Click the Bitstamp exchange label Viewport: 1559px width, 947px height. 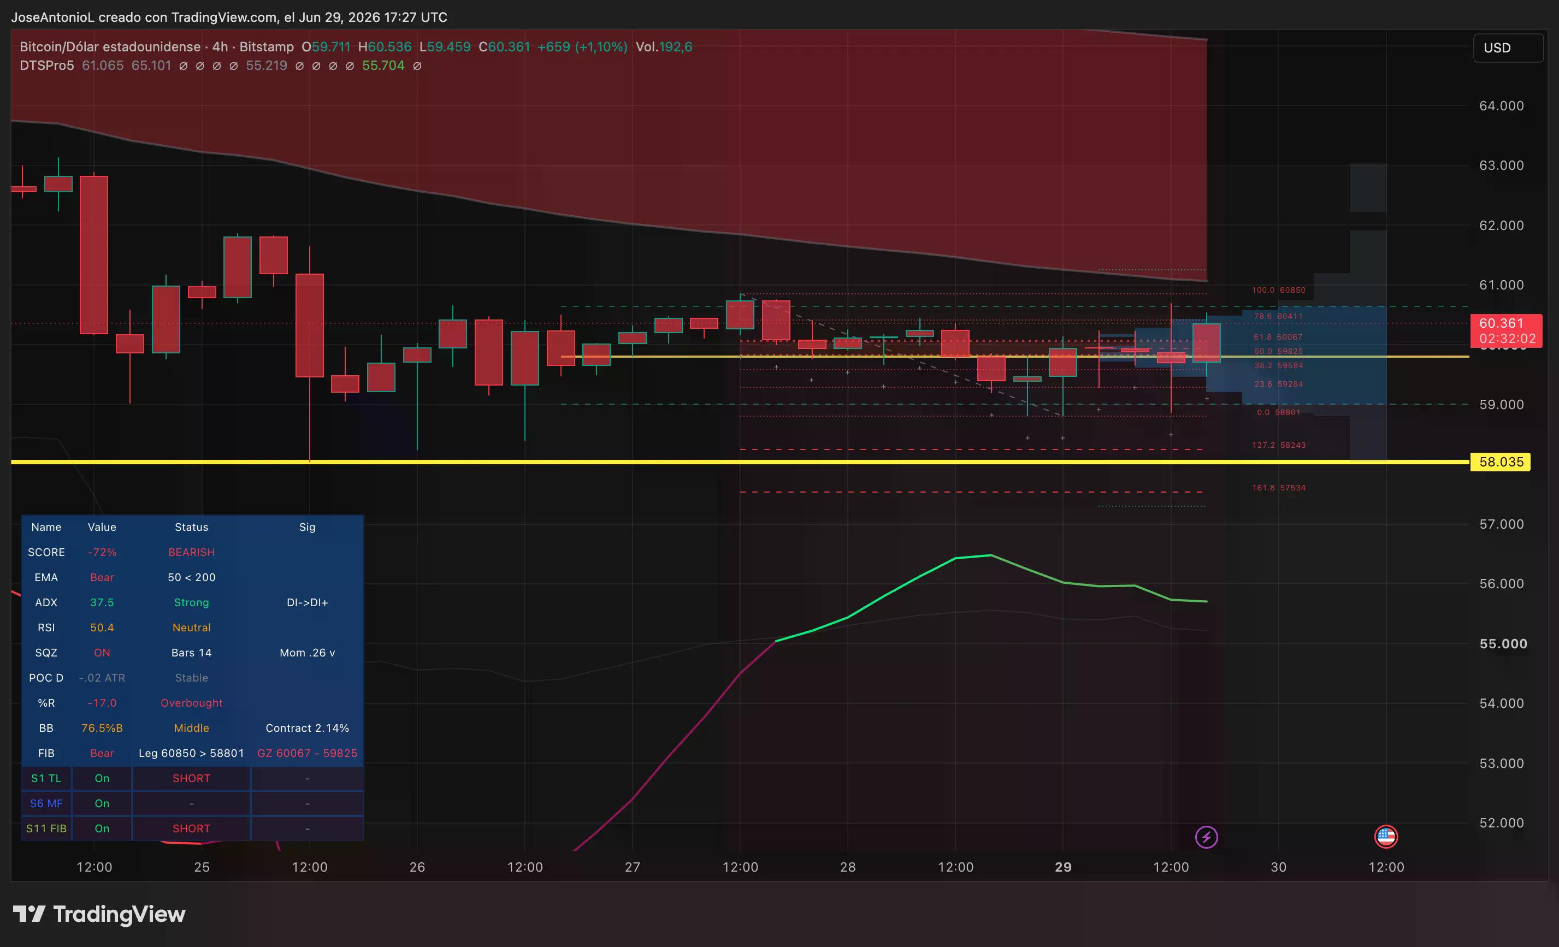pyautogui.click(x=267, y=47)
